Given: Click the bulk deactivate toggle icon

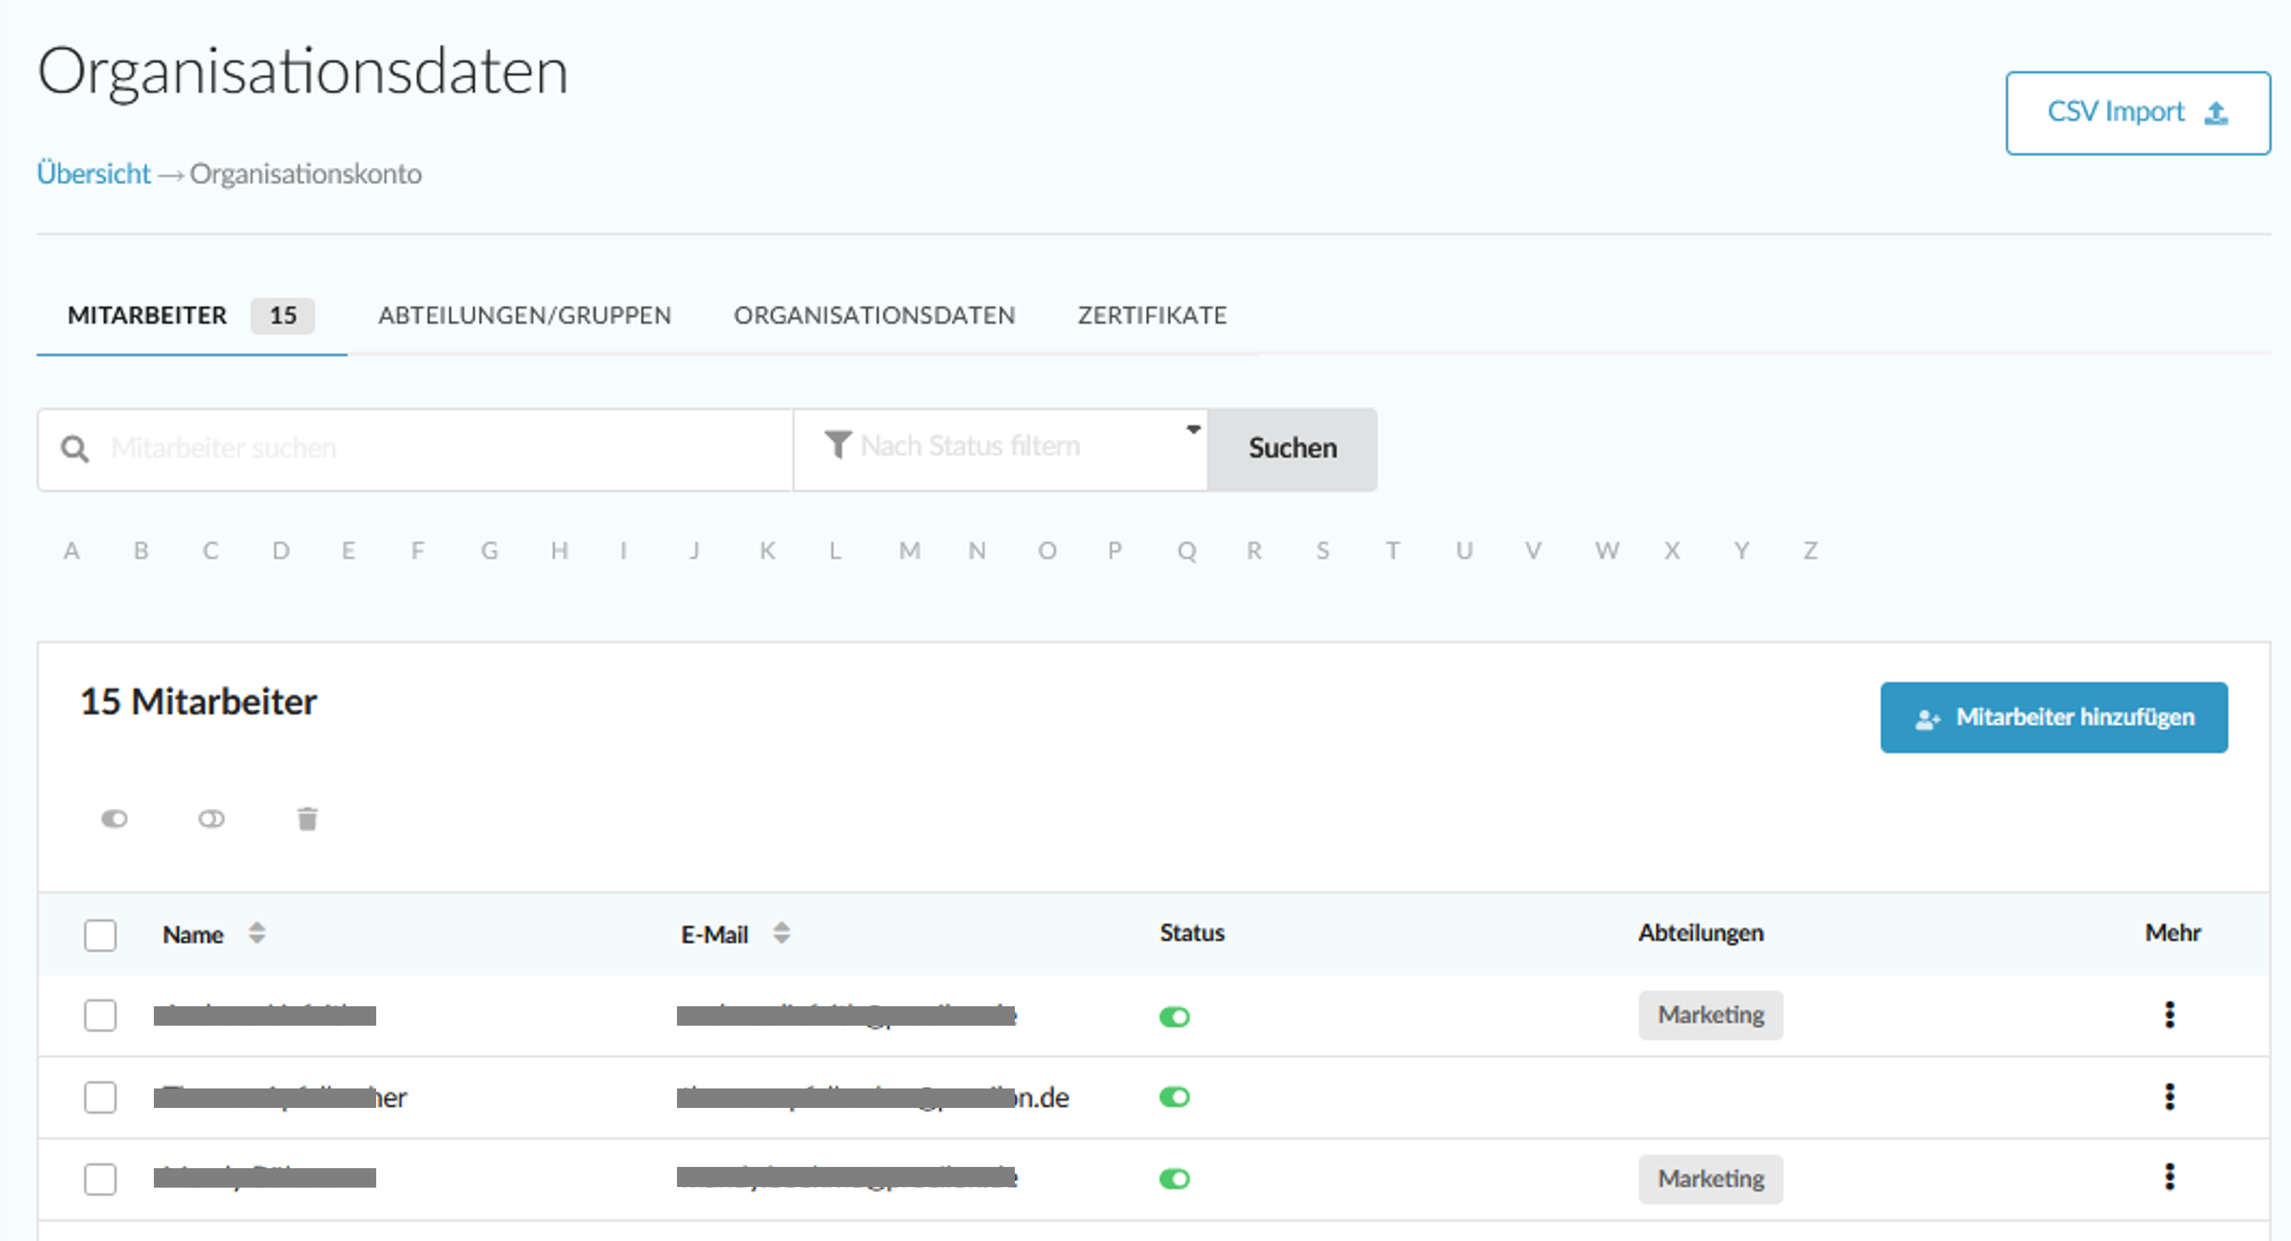Looking at the screenshot, I should (211, 819).
